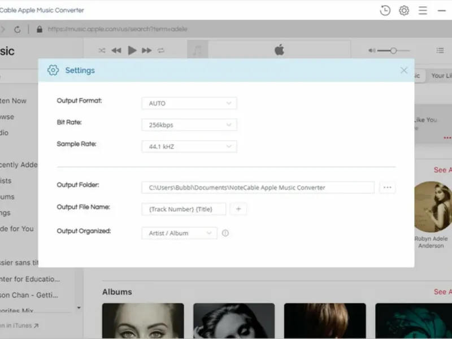Viewport: 452px width, 339px height.
Task: Open the playing queue list icon
Action: 440,50
